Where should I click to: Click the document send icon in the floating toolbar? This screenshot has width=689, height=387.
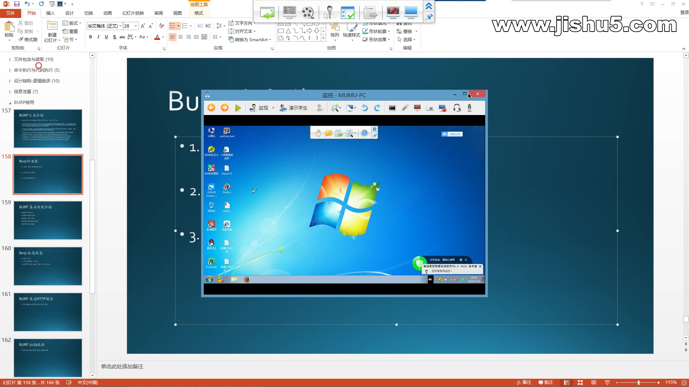coord(371,13)
